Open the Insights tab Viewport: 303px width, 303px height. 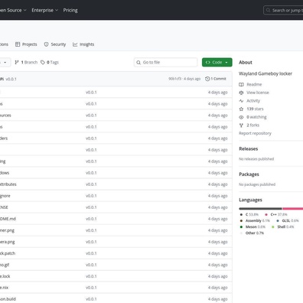(83, 44)
